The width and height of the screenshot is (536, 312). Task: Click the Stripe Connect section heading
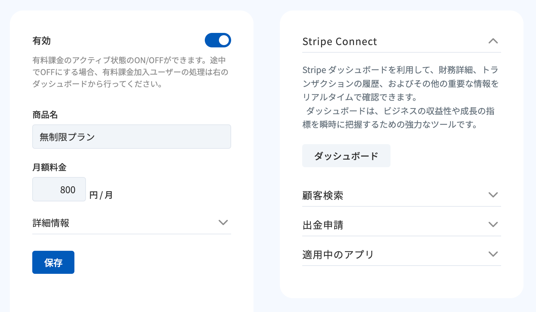[x=339, y=42]
